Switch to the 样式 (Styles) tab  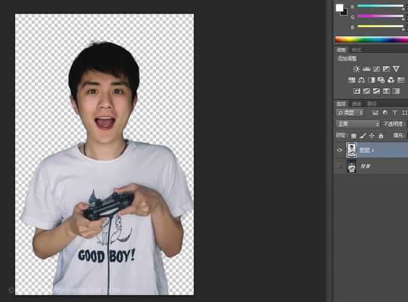(356, 50)
